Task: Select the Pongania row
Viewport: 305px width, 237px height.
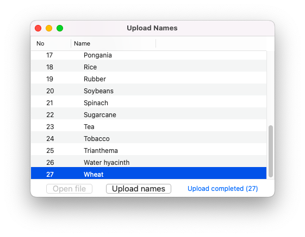Action: click(x=148, y=55)
